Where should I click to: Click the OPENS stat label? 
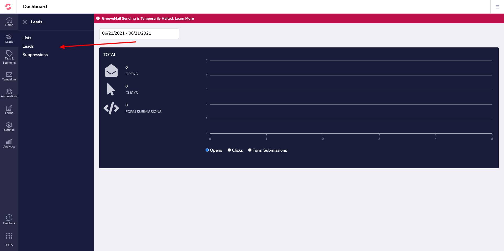pyautogui.click(x=132, y=74)
